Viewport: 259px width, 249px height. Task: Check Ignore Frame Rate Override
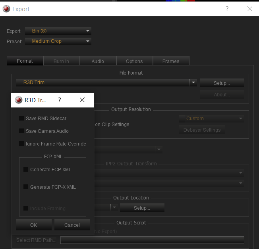click(x=21, y=144)
